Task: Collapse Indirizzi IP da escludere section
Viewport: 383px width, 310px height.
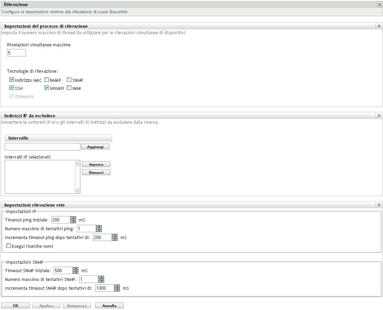Action: [x=379, y=116]
